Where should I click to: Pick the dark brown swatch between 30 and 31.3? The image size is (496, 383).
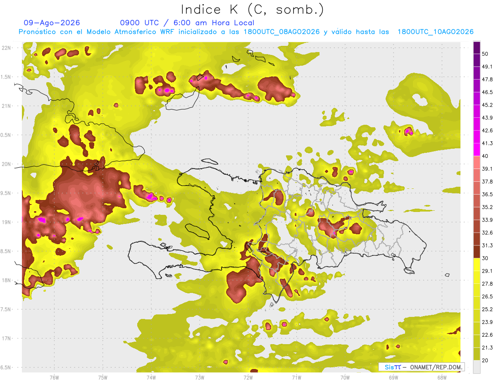point(477,252)
